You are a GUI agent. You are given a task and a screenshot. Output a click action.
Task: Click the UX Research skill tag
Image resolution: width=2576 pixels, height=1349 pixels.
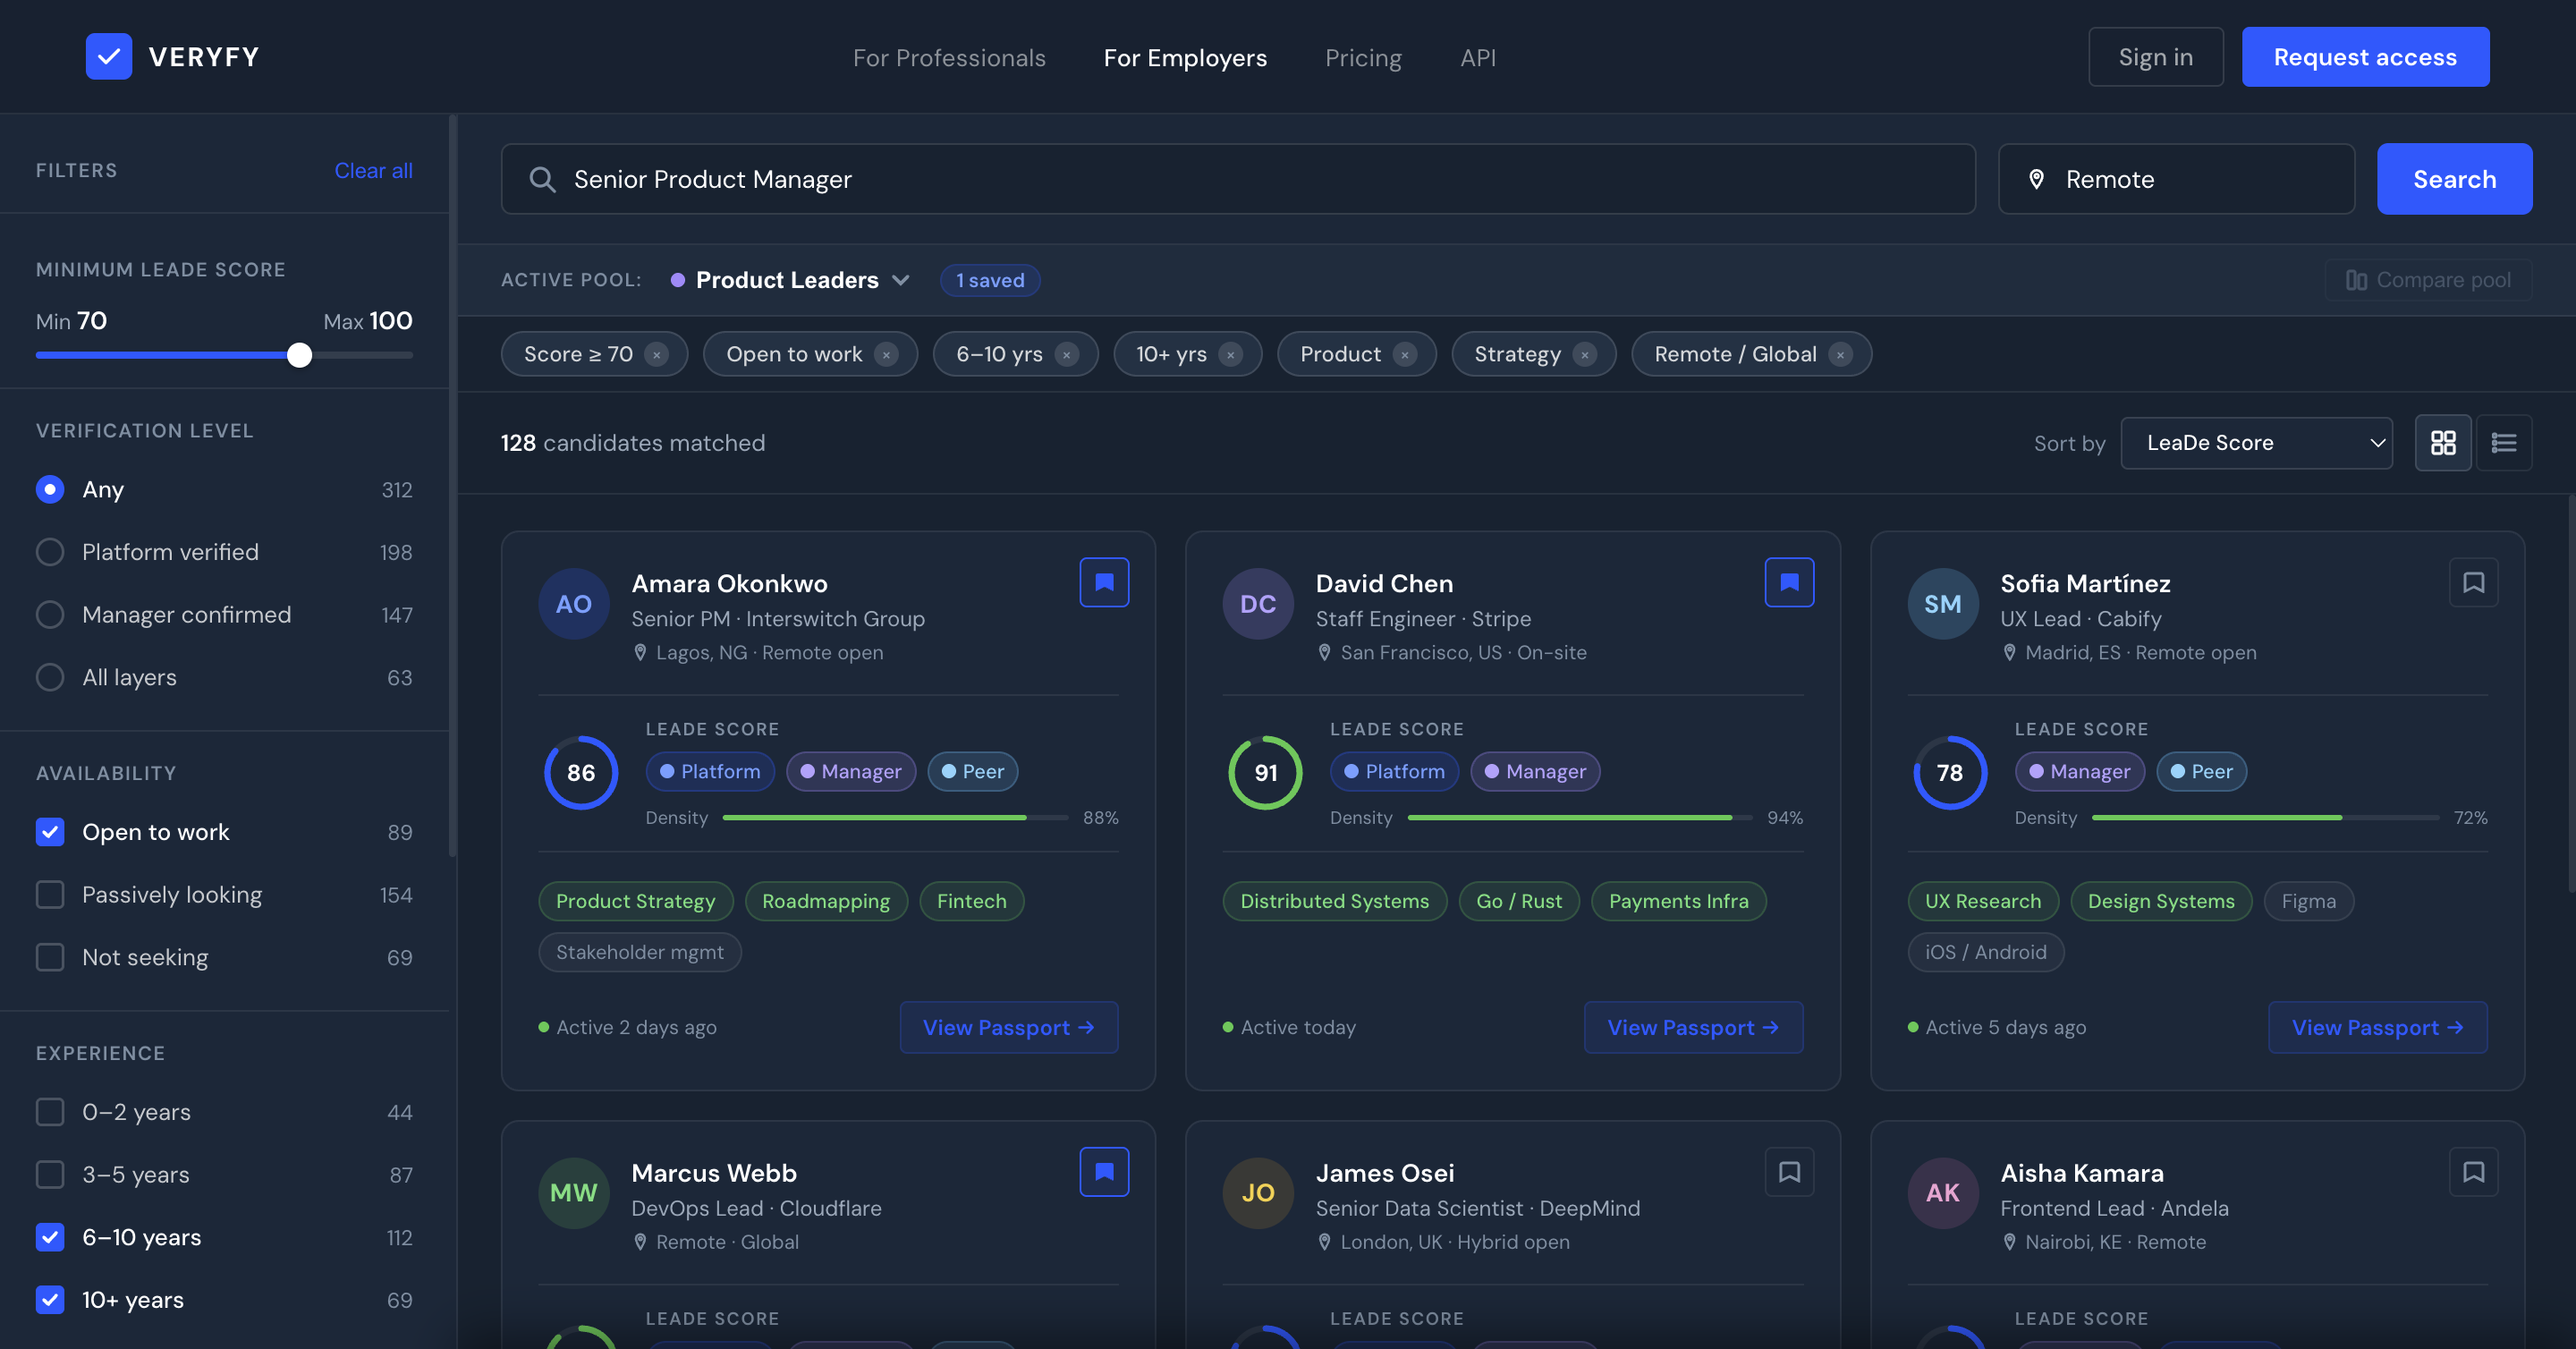[1983, 901]
